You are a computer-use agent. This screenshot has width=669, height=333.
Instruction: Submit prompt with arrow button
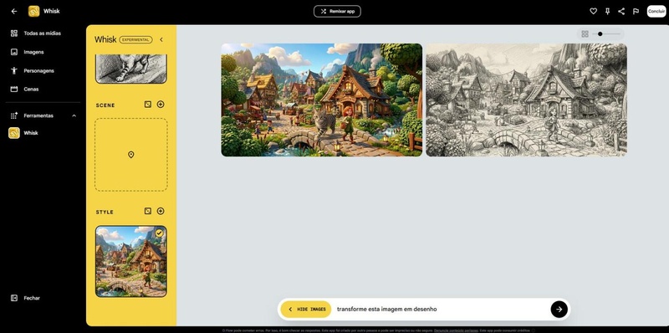559,310
